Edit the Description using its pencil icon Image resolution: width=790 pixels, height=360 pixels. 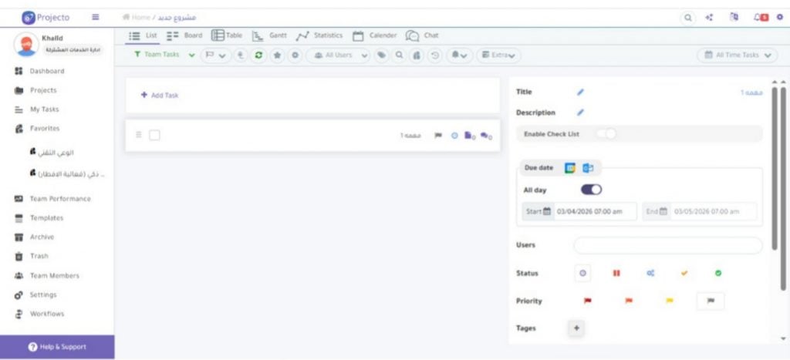coord(580,113)
